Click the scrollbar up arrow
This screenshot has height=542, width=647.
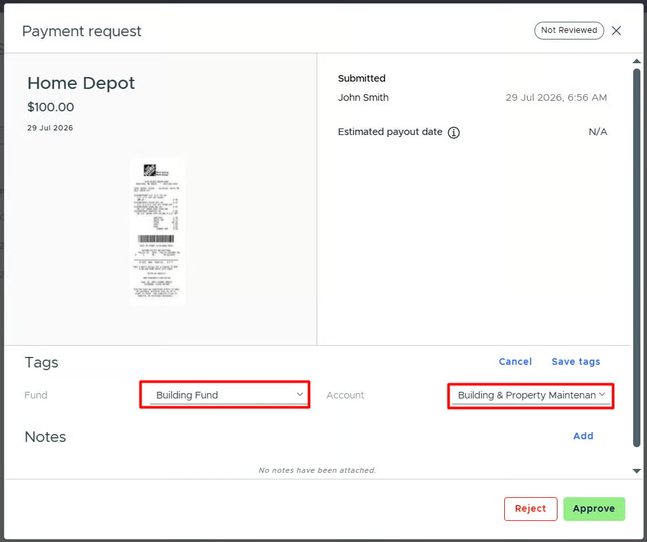(636, 61)
